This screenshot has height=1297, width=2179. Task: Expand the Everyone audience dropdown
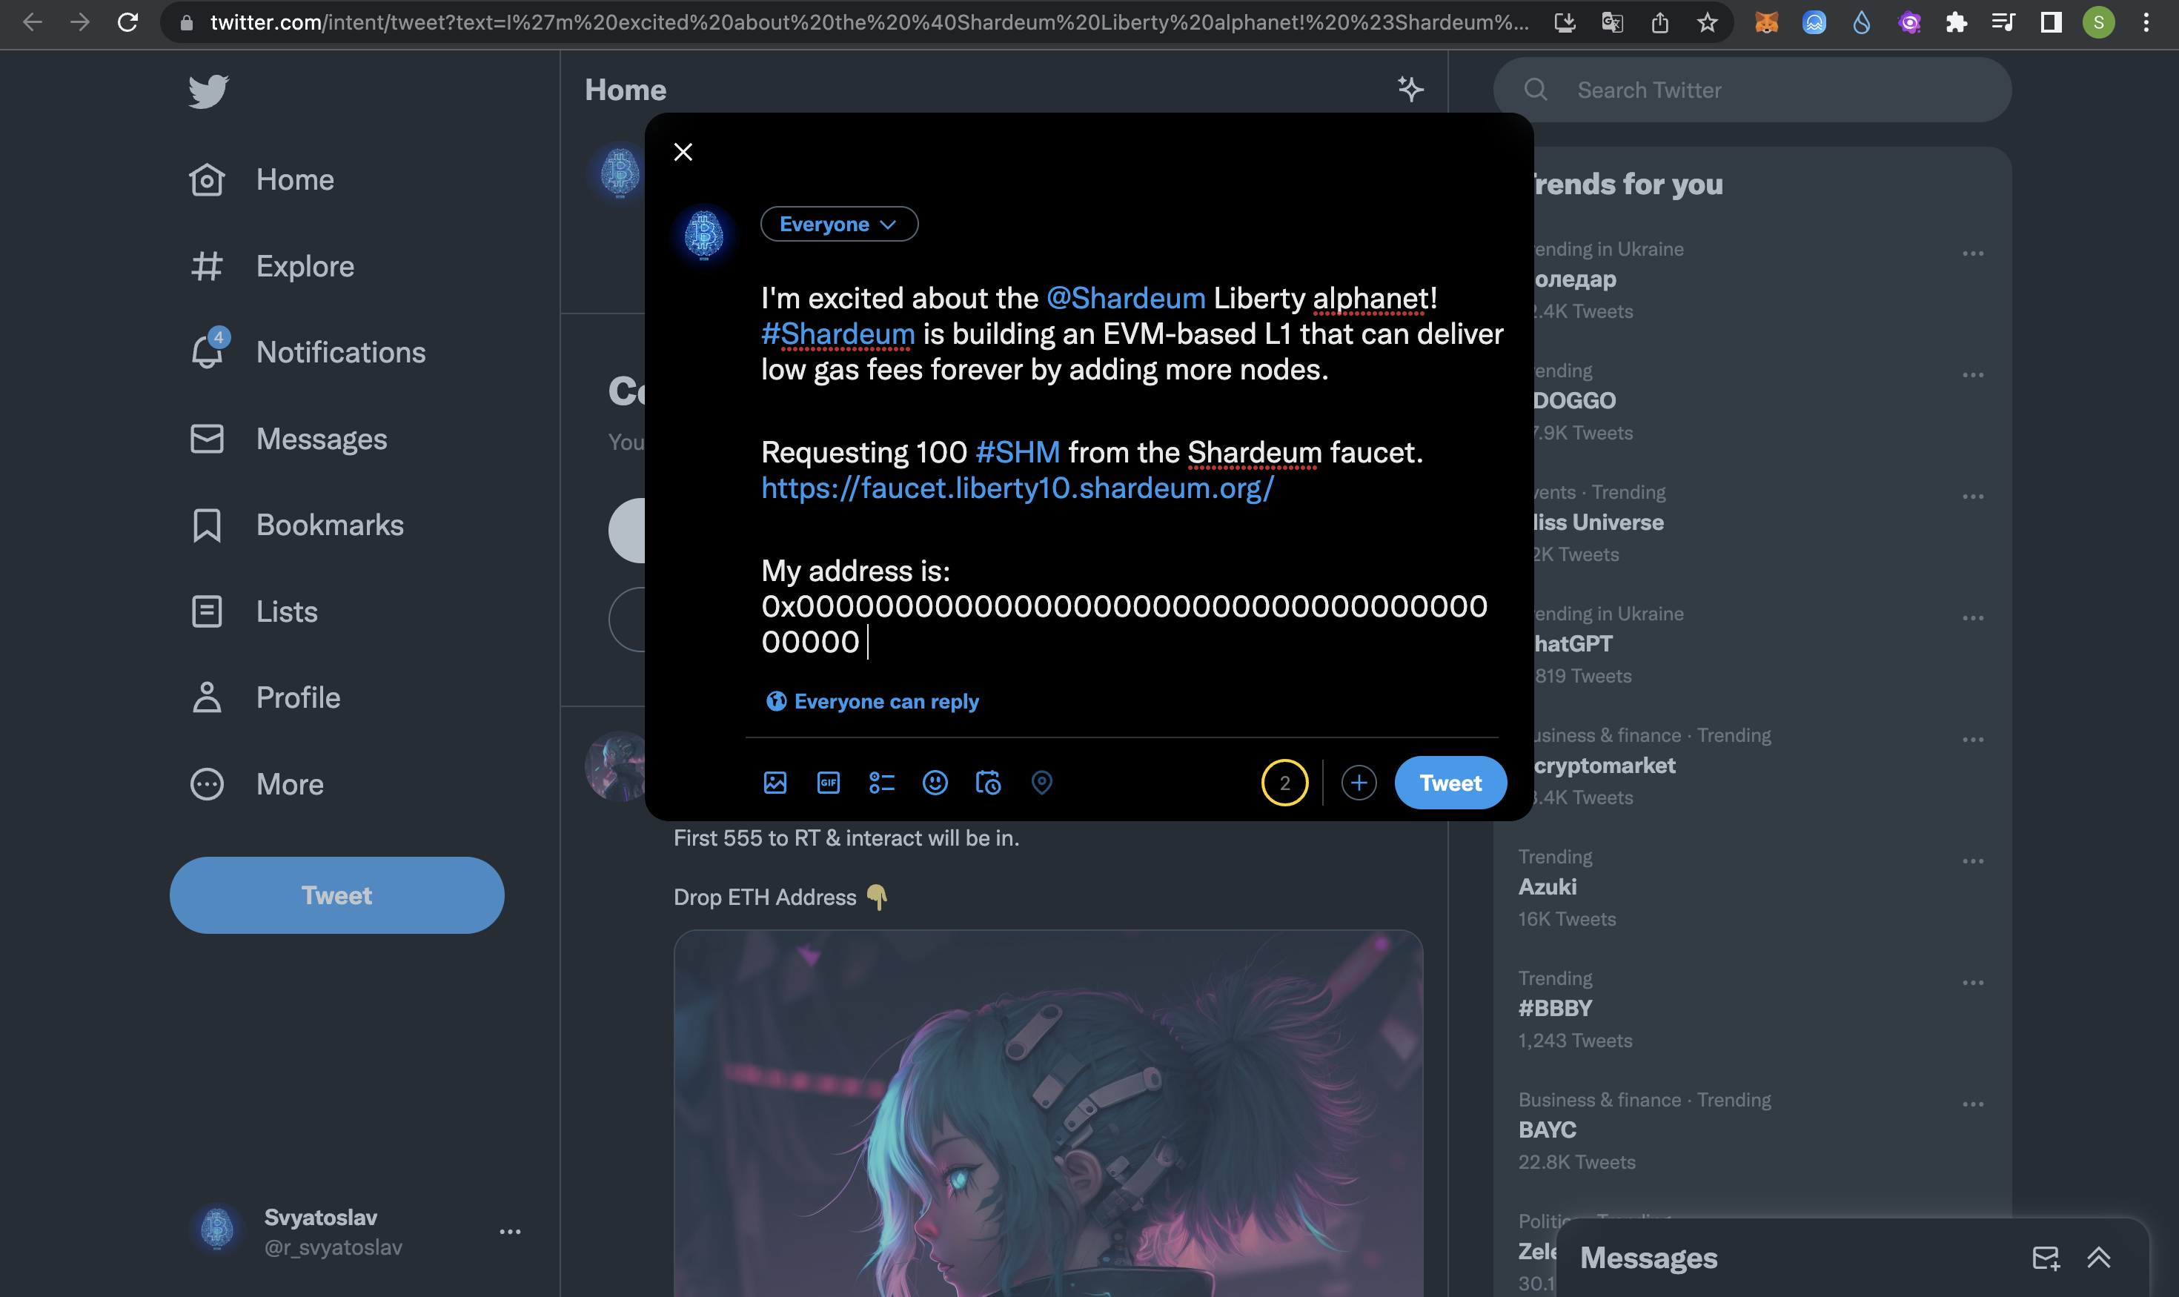click(839, 225)
